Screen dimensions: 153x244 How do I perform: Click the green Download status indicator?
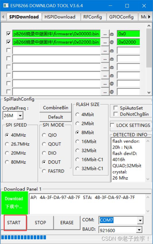pos(15,203)
